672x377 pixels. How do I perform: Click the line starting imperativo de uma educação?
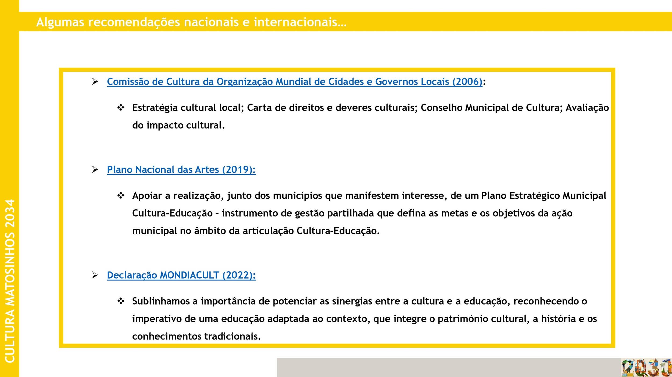(364, 319)
